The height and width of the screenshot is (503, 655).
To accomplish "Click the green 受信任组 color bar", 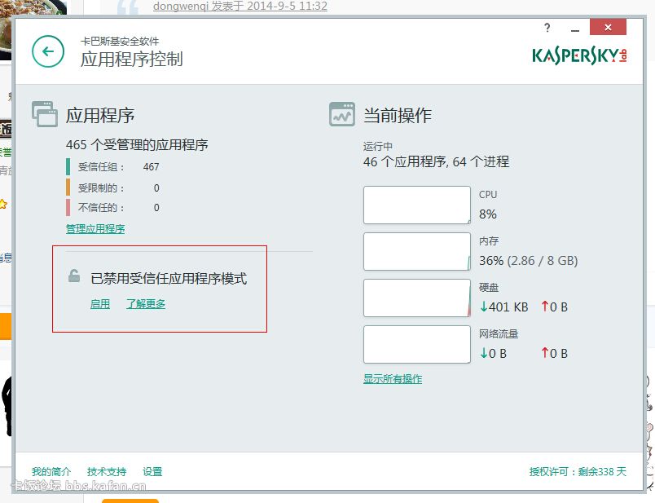I will [x=68, y=166].
